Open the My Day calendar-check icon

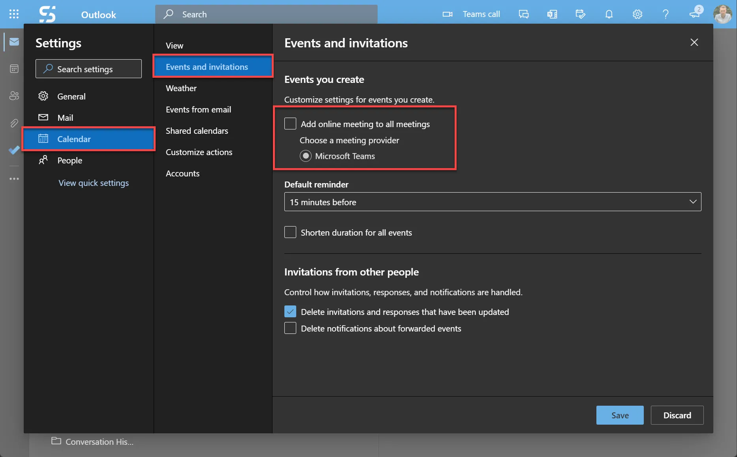[581, 14]
